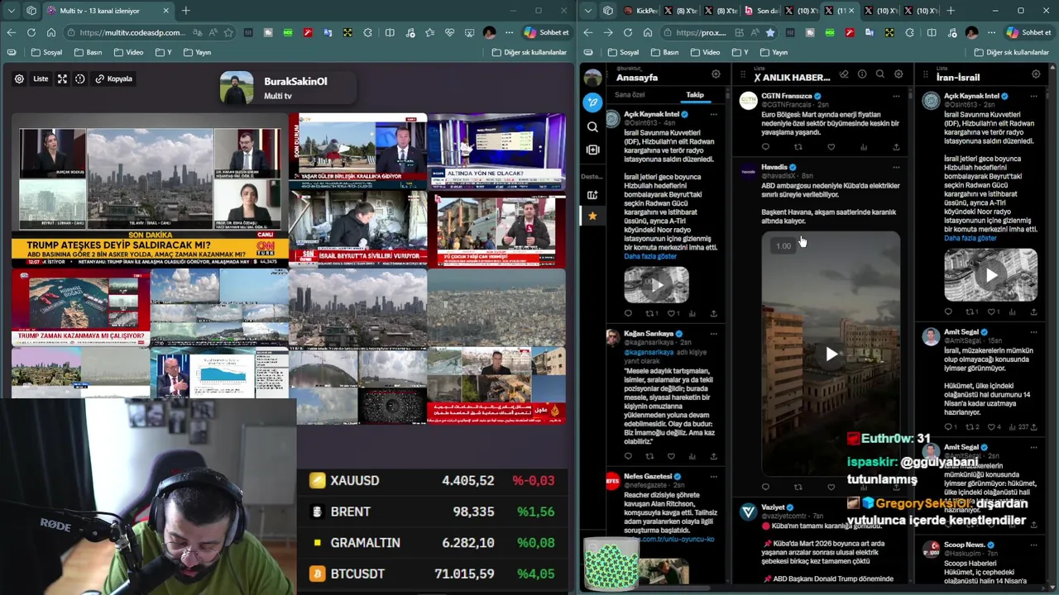
Task: Clear ANLIK HABER column with eraser icon
Action: pyautogui.click(x=843, y=74)
